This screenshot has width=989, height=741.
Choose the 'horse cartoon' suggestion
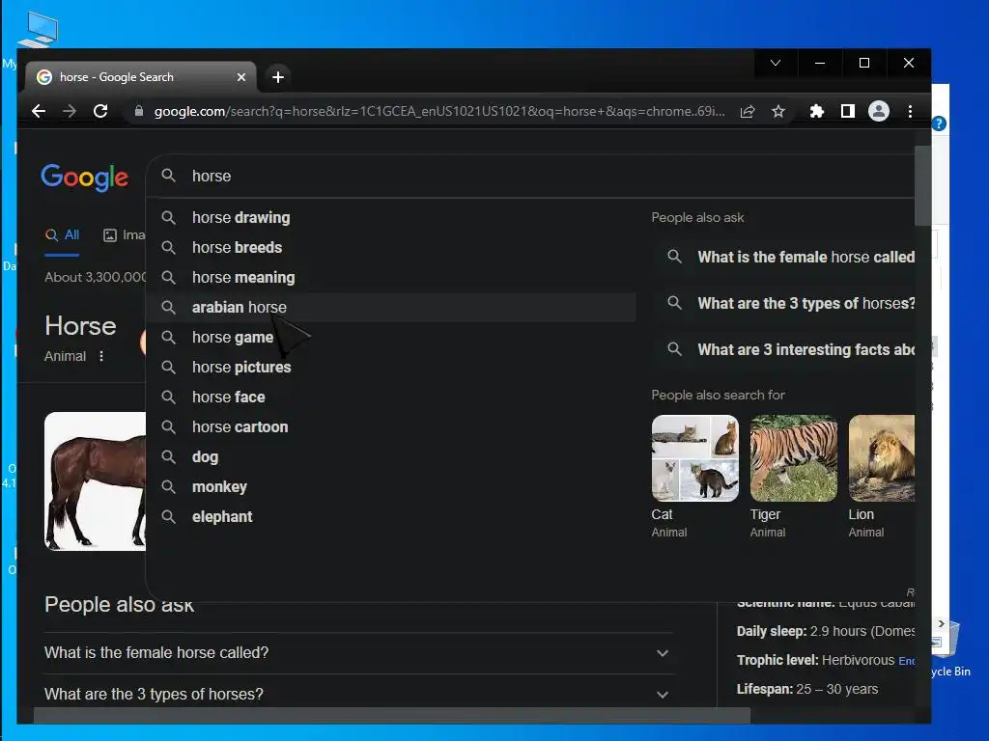pyautogui.click(x=391, y=427)
